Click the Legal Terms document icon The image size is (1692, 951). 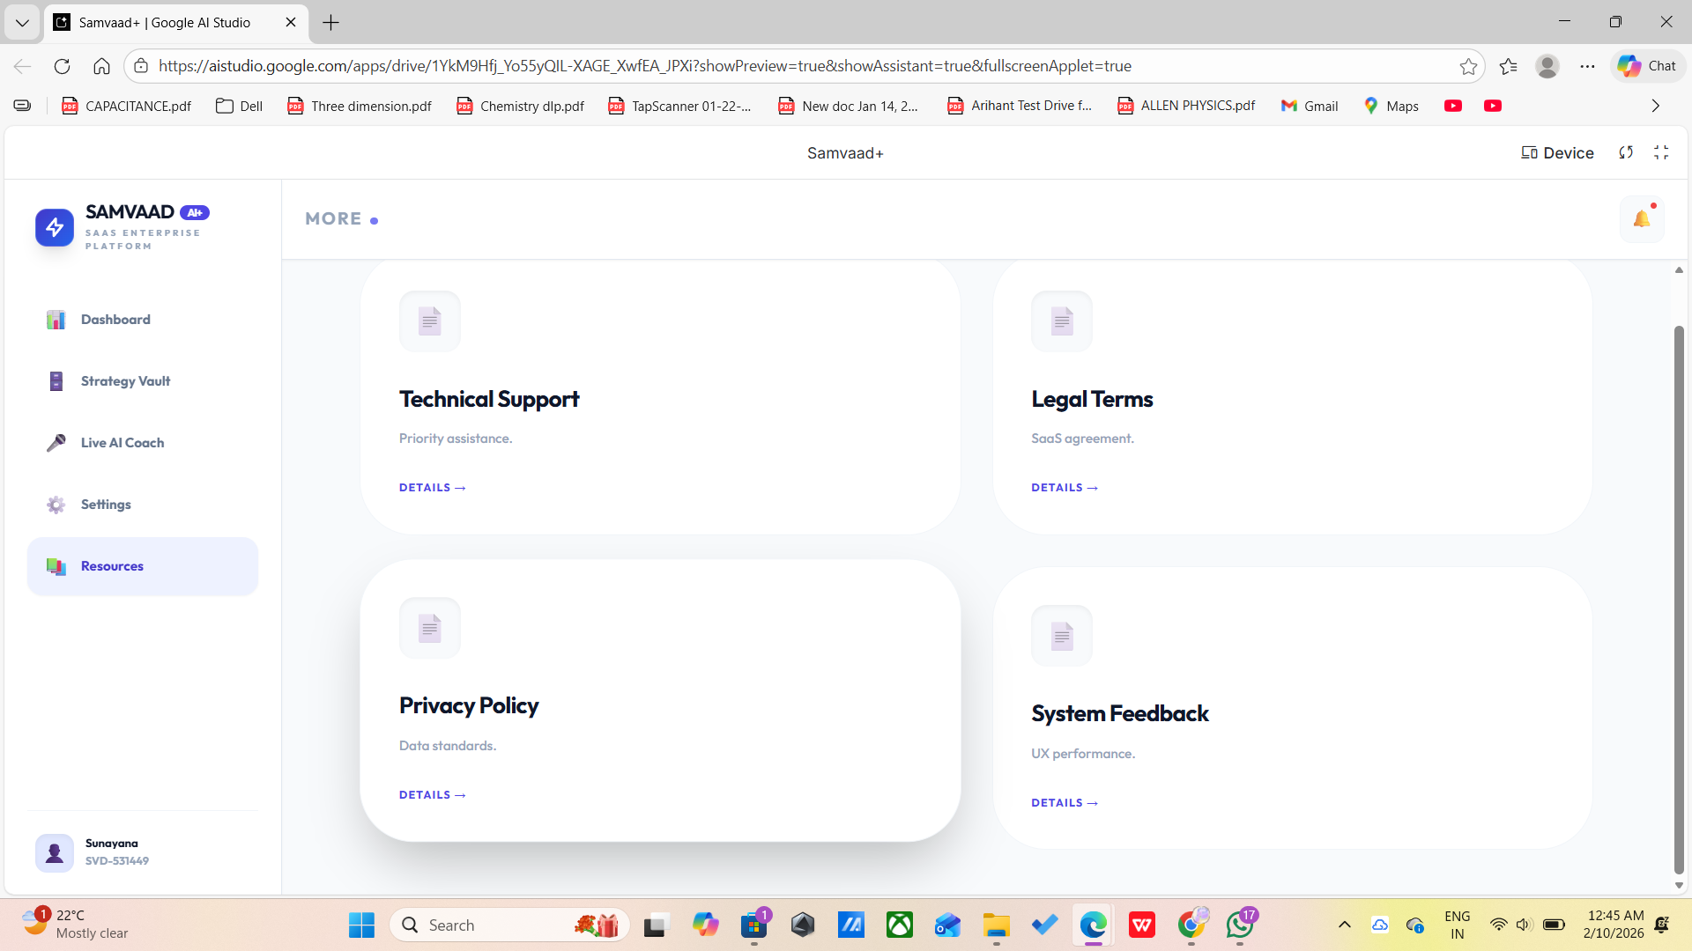(x=1062, y=321)
